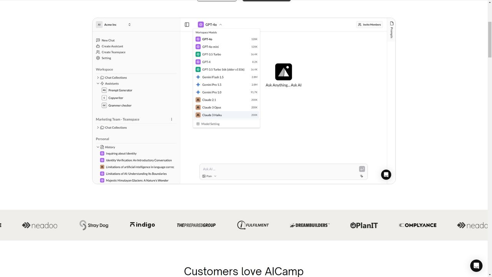Click the Ask AI input field
The image size is (492, 277).
pyautogui.click(x=279, y=169)
